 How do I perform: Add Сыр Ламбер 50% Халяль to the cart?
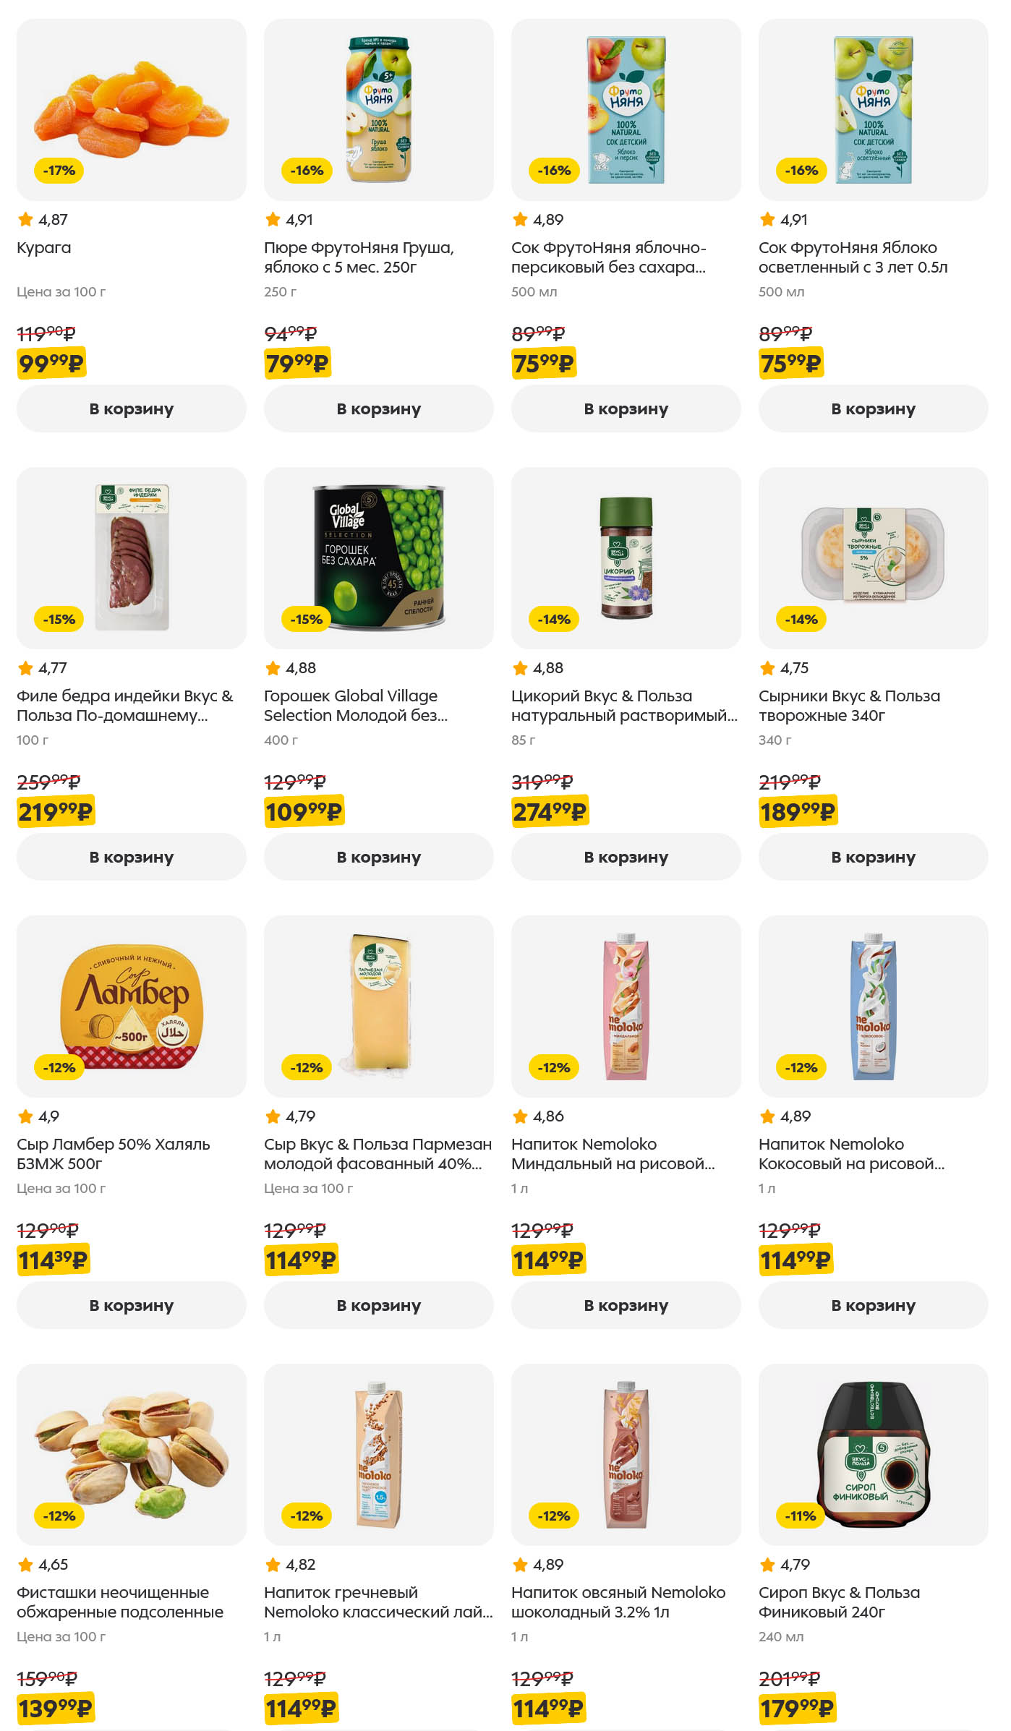coord(132,1305)
